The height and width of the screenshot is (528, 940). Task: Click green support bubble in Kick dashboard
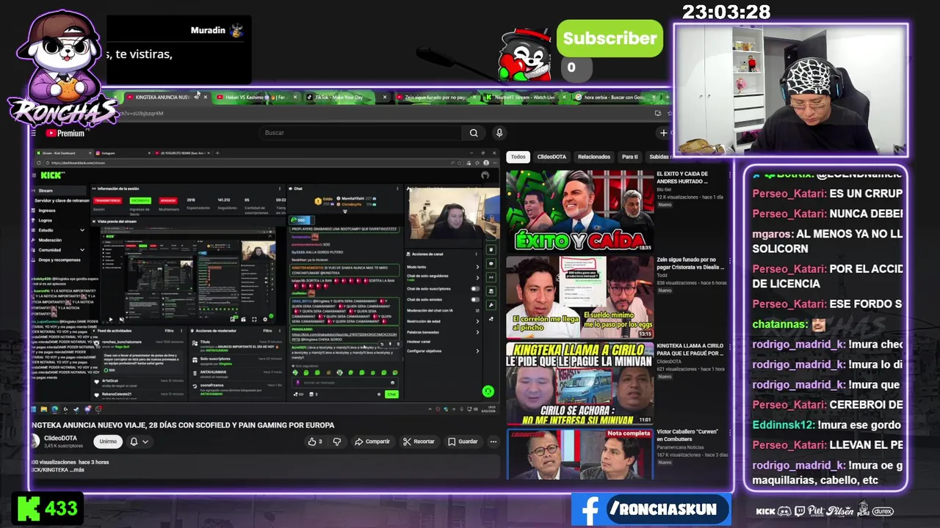pyautogui.click(x=488, y=392)
